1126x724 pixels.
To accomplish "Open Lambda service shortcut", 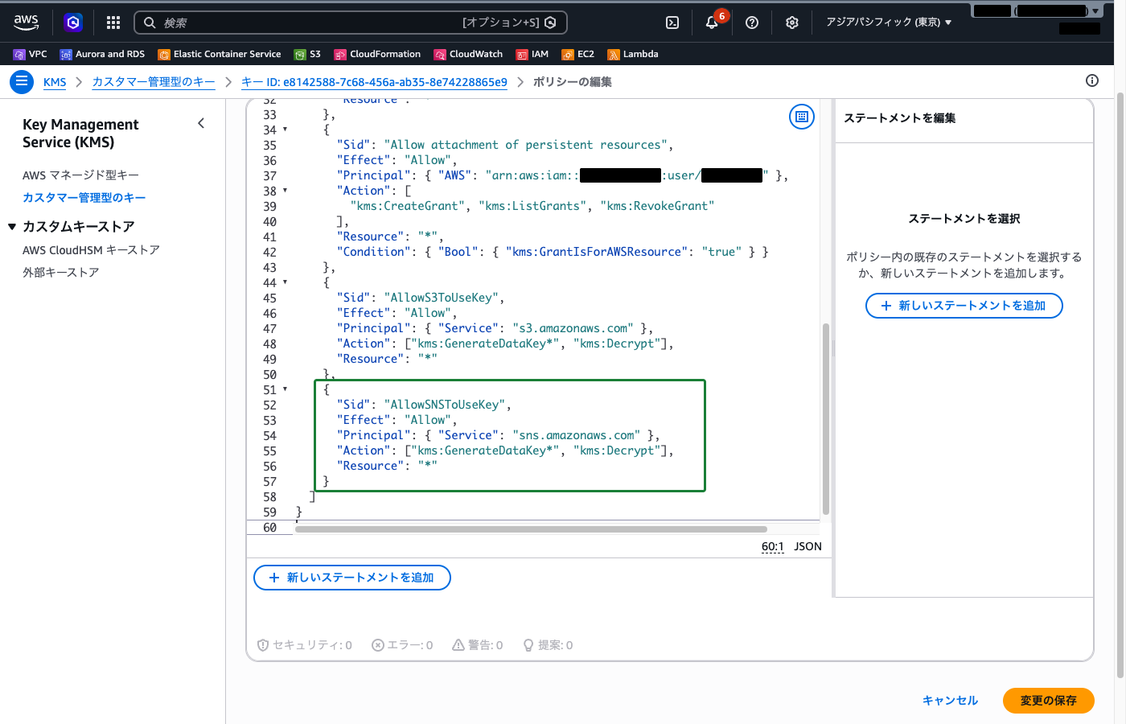I will (633, 54).
